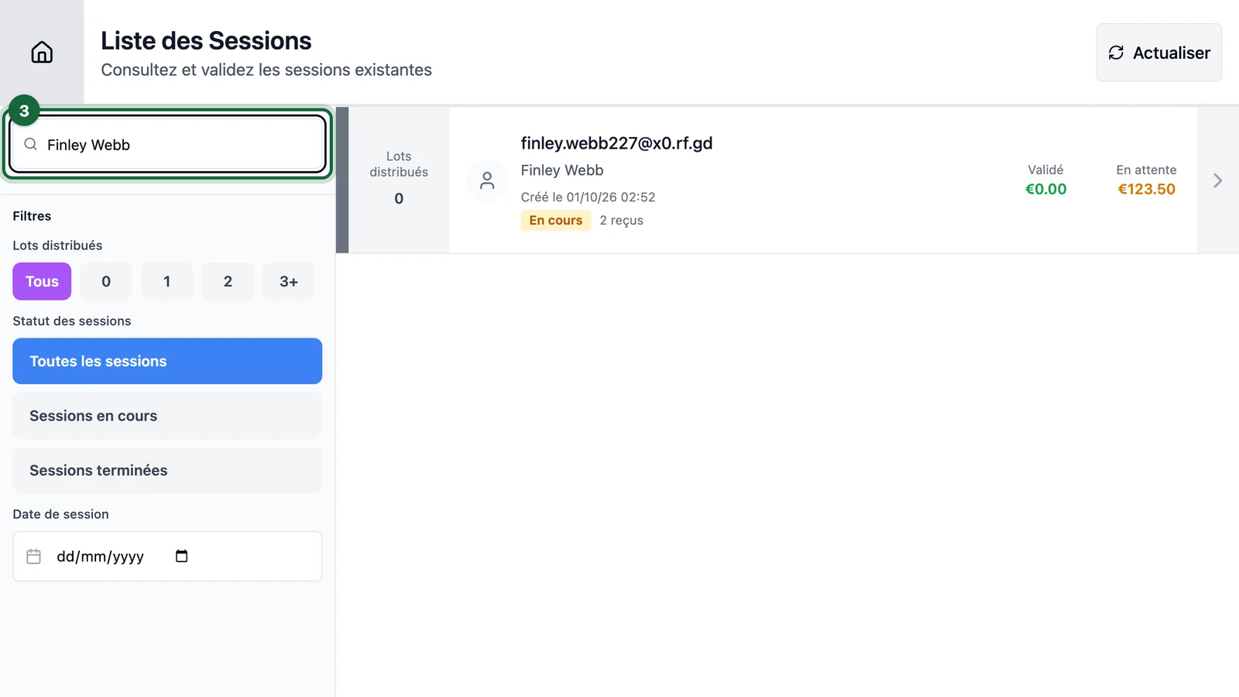Click the Lots distribués count cell
The image size is (1239, 697).
(x=399, y=180)
